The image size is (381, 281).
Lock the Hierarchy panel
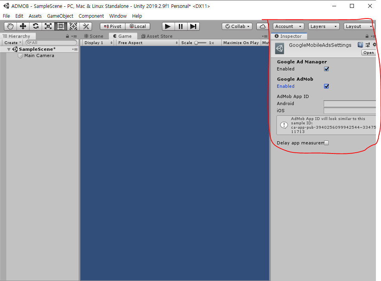pyautogui.click(x=67, y=36)
